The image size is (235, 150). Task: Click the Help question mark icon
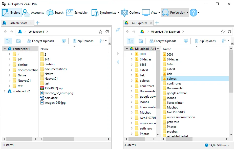point(194,13)
